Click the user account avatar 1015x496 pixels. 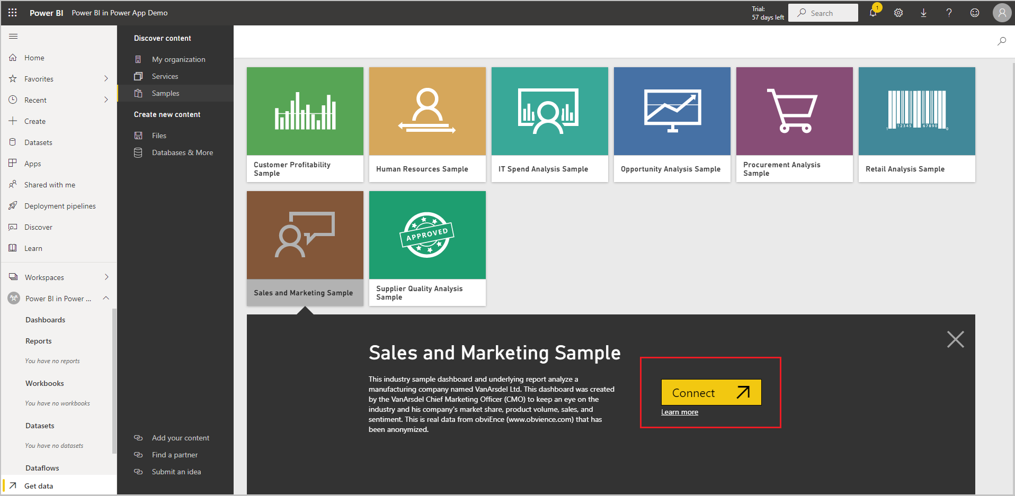coord(1002,13)
